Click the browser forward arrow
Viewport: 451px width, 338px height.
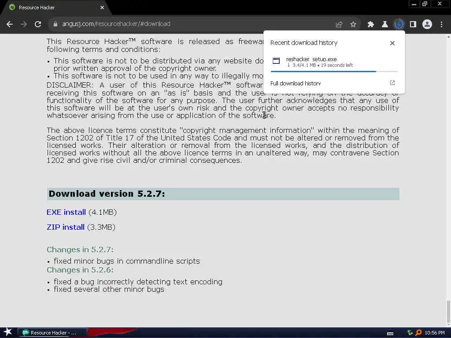pos(24,24)
